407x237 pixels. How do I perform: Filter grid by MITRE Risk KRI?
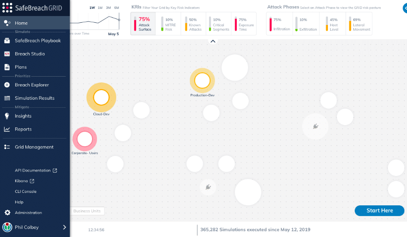point(168,24)
